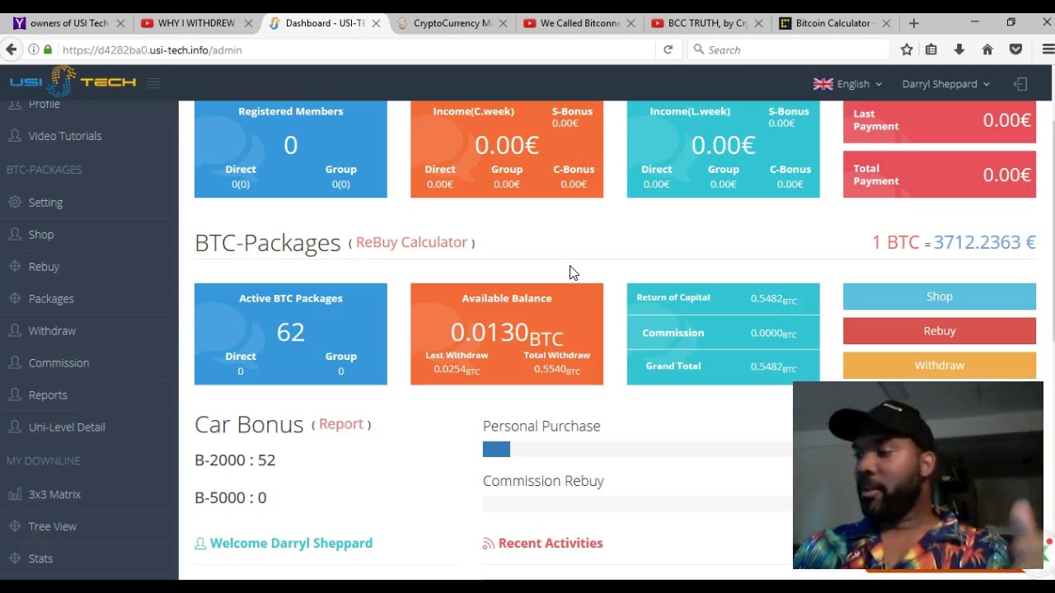This screenshot has height=593, width=1055.
Task: Close the CryptoCurrency M tab
Action: coord(503,23)
